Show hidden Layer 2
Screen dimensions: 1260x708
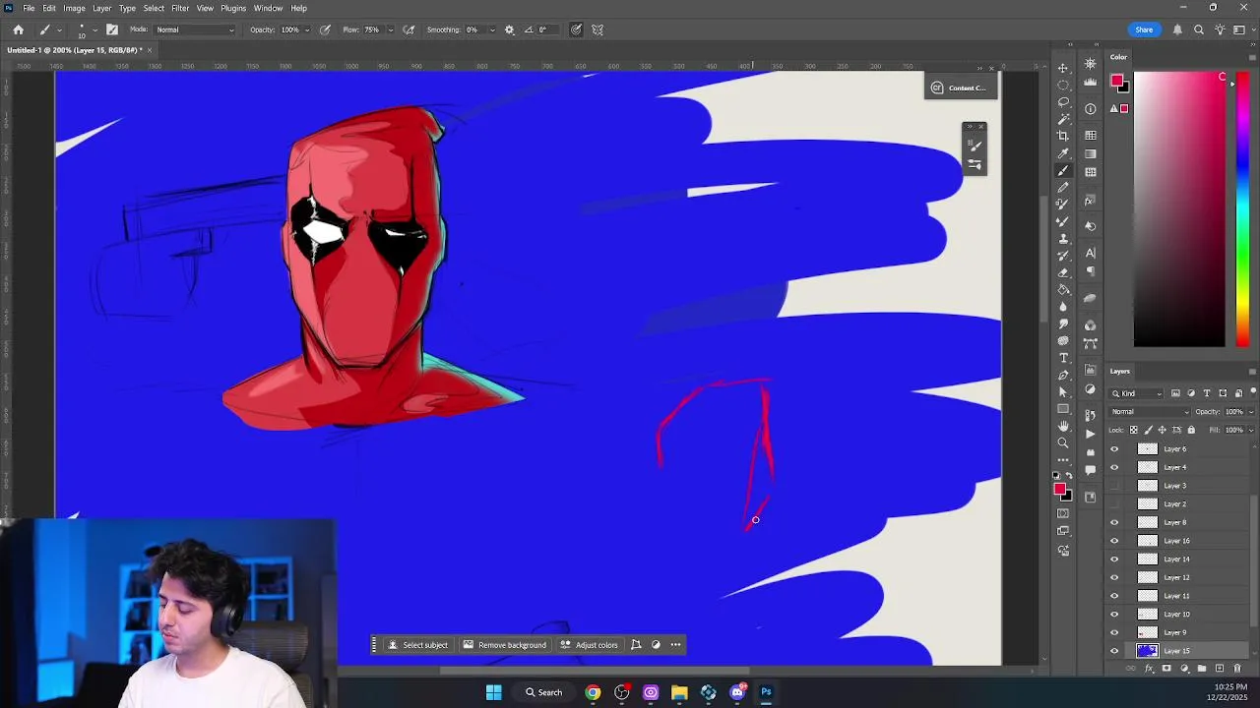1114,504
